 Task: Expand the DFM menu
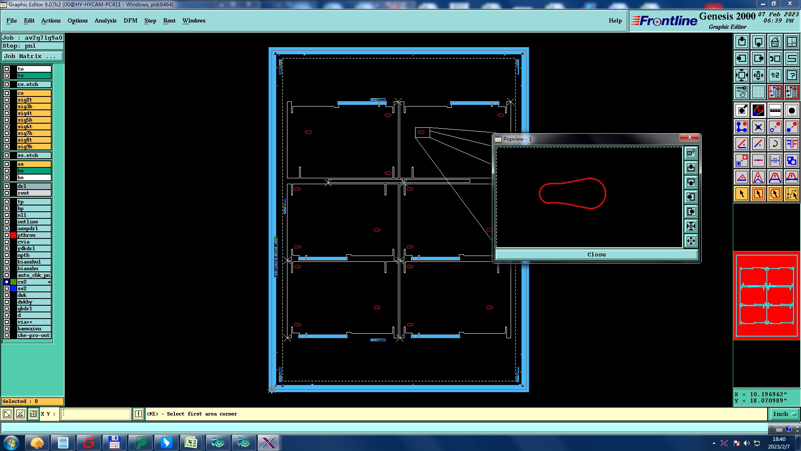point(130,20)
